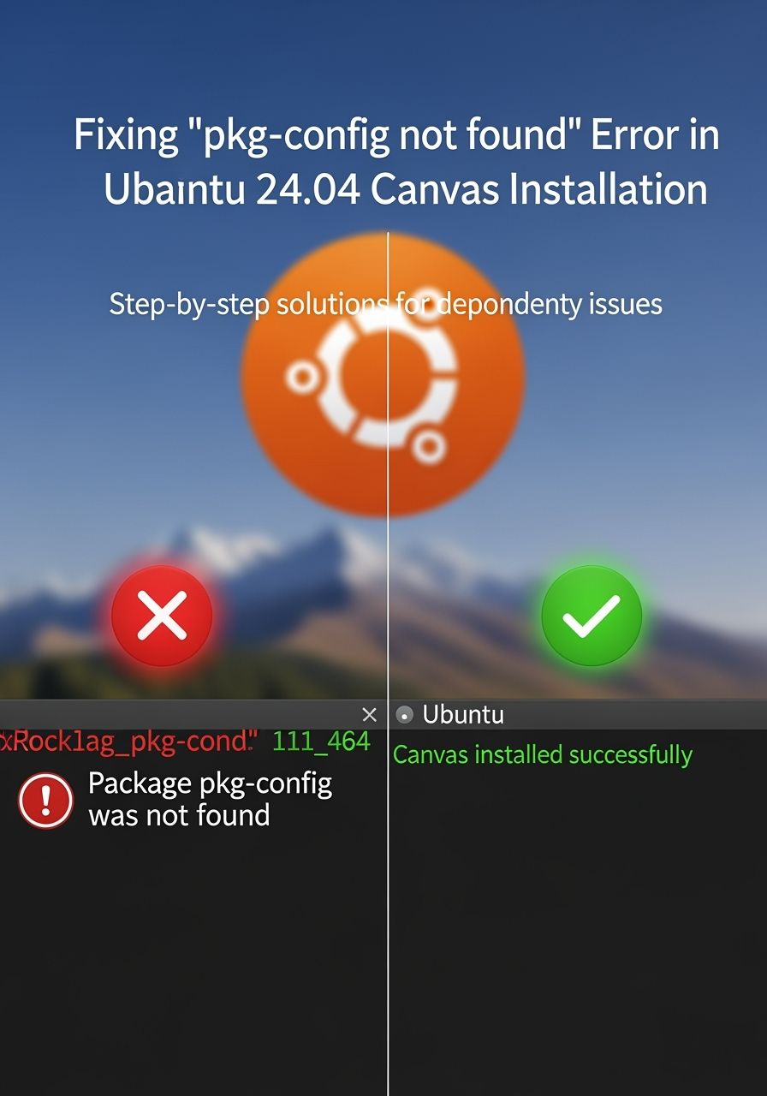
Task: Click the small circle icon beside the Ubuntu tab label
Action: [406, 715]
